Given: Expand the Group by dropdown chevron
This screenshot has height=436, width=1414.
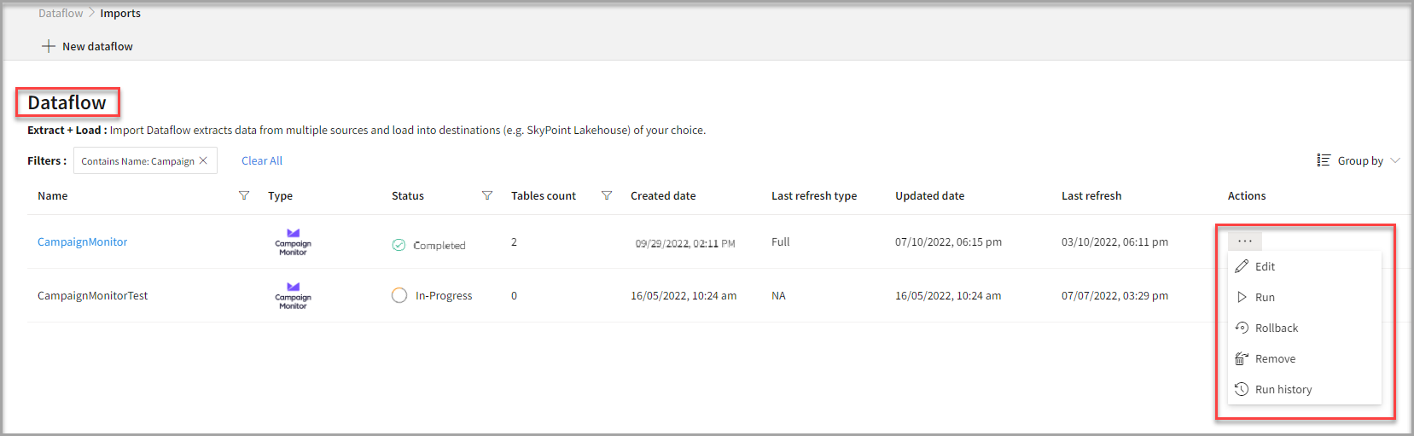Looking at the screenshot, I should 1395,160.
